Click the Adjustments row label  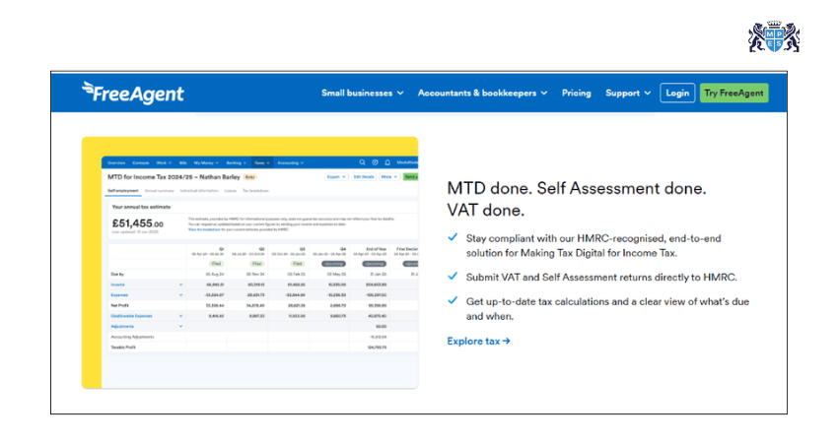(x=122, y=326)
